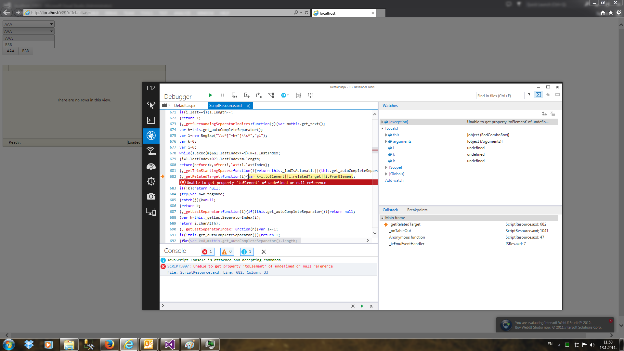
Task: Switch to the Default.aspx file tab
Action: tap(185, 106)
